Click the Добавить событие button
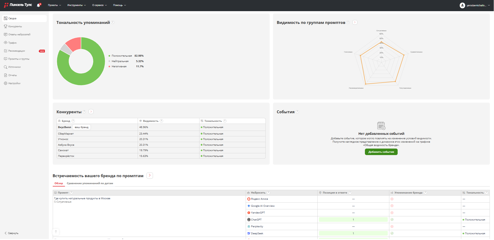 (381, 152)
